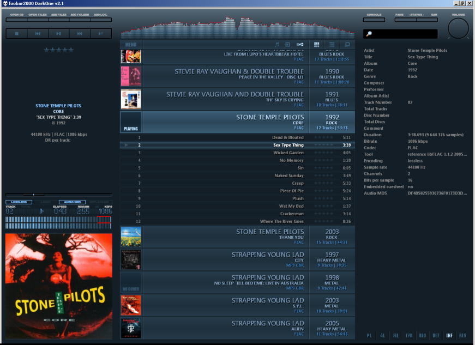Click the Thank You sunflower album thumbnail

(x=131, y=237)
